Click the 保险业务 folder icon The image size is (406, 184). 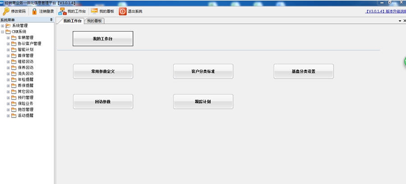14,103
